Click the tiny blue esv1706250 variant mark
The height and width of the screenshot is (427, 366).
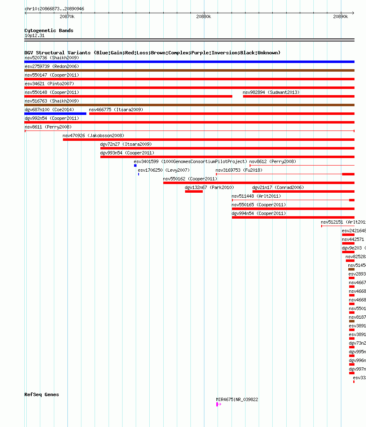click(139, 174)
